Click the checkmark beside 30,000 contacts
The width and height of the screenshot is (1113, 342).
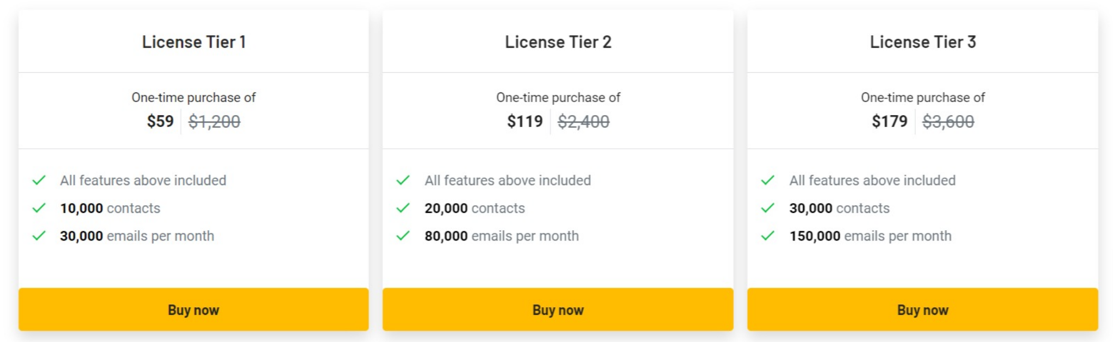click(x=768, y=208)
